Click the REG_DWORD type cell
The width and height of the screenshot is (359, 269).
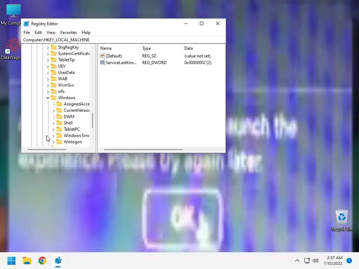(154, 62)
